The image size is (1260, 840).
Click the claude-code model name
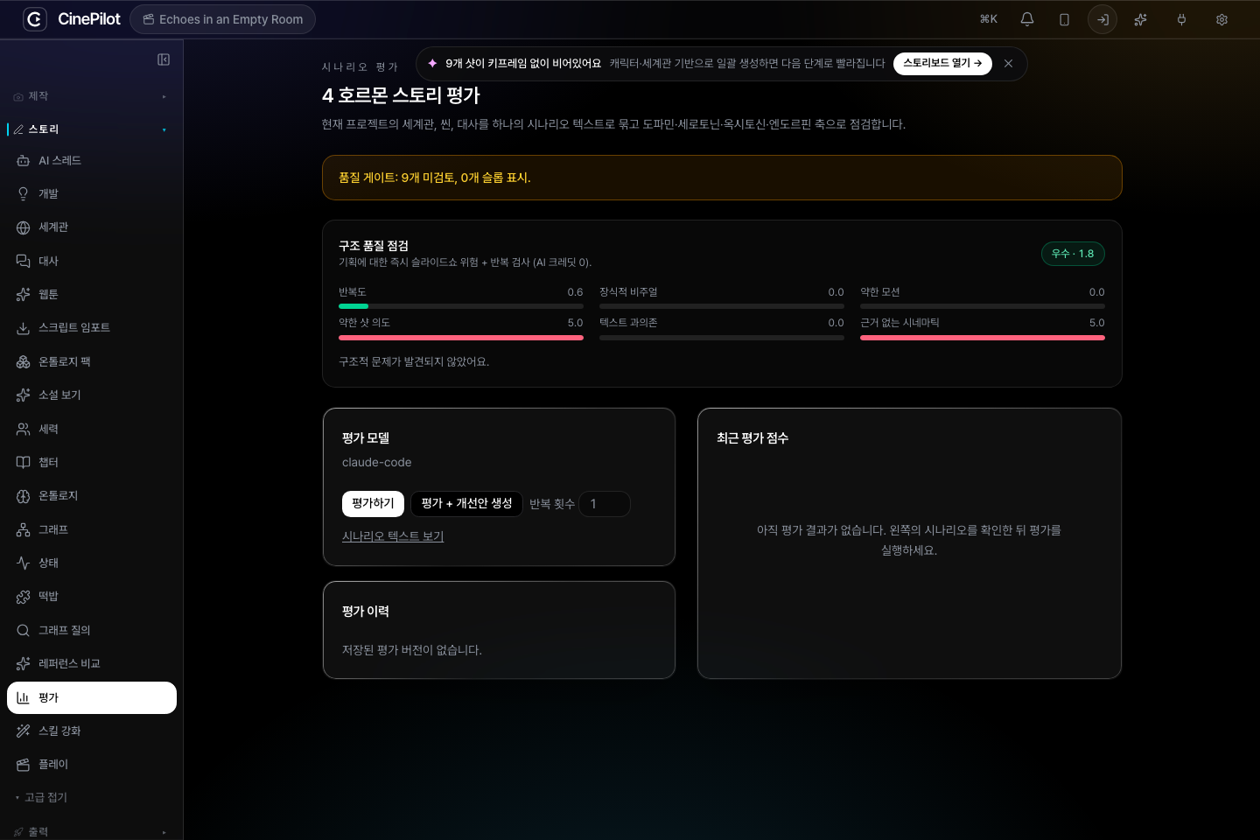pyautogui.click(x=377, y=462)
